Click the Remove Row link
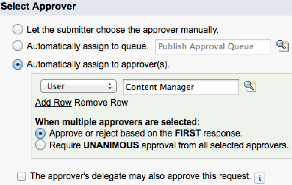 pyautogui.click(x=101, y=102)
